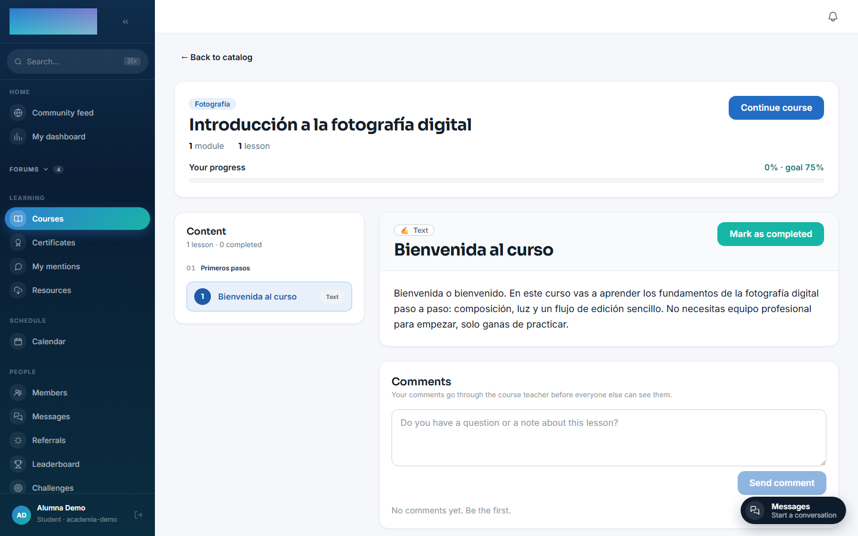Click the comment box resize handle

click(823, 463)
